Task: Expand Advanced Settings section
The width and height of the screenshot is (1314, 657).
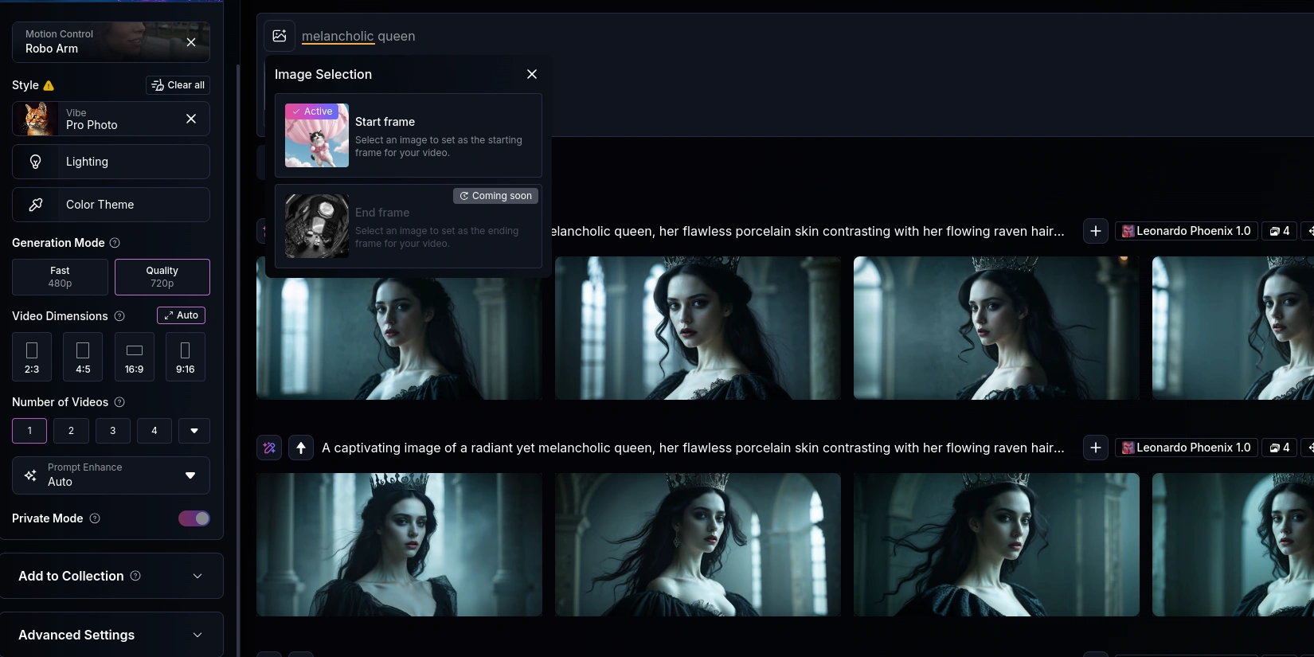Action: (111, 635)
